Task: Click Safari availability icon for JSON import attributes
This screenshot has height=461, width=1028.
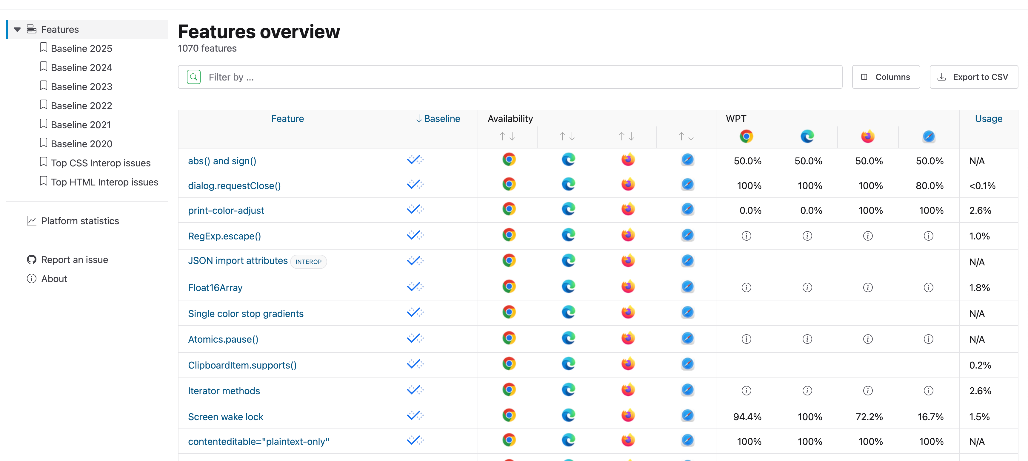Action: [687, 261]
